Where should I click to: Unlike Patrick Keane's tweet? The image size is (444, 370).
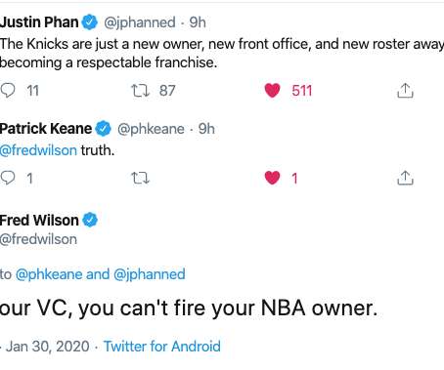click(x=272, y=178)
